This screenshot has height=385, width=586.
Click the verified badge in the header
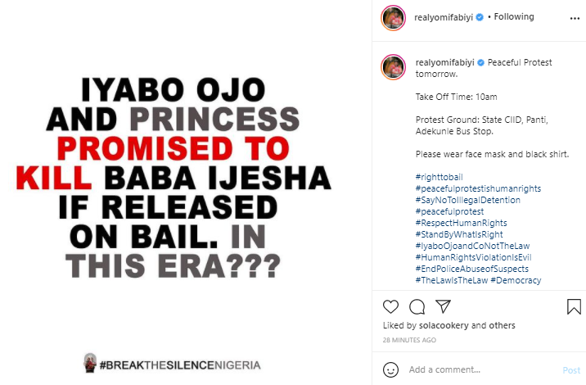click(x=481, y=17)
